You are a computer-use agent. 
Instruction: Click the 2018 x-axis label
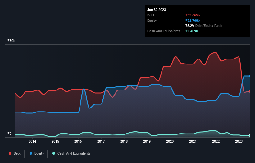[124, 141]
